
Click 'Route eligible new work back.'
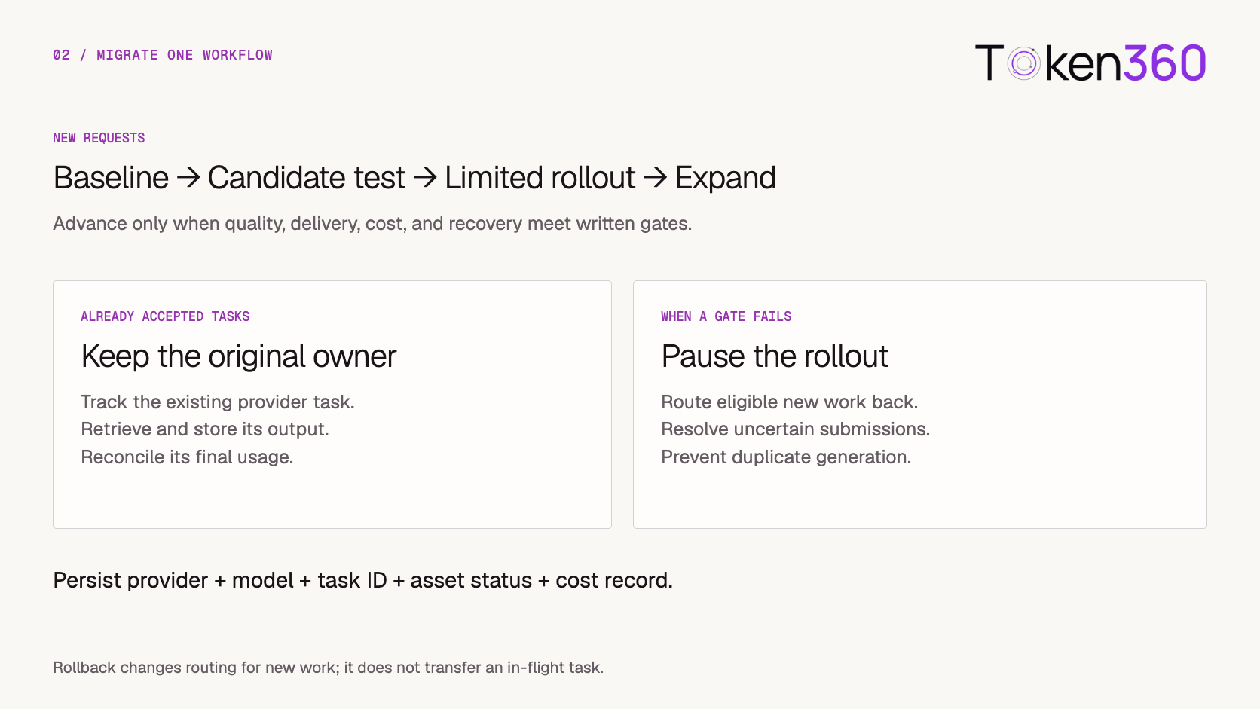click(790, 402)
